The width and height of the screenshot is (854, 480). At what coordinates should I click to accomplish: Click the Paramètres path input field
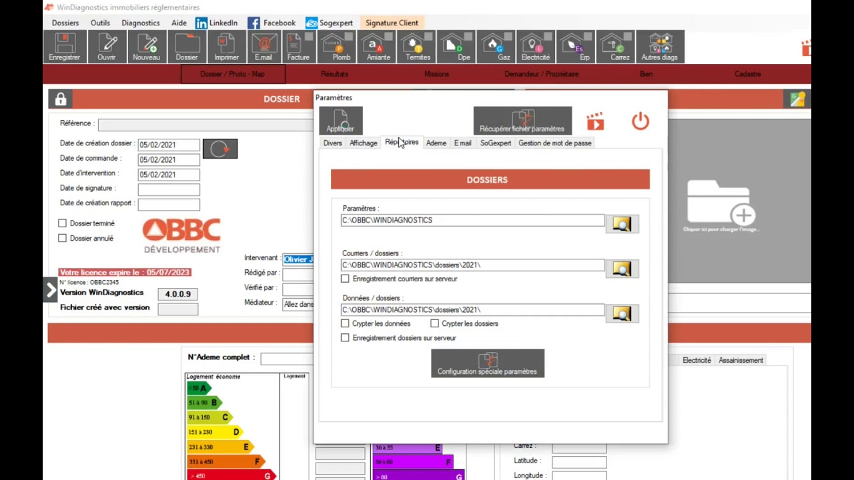click(x=472, y=220)
